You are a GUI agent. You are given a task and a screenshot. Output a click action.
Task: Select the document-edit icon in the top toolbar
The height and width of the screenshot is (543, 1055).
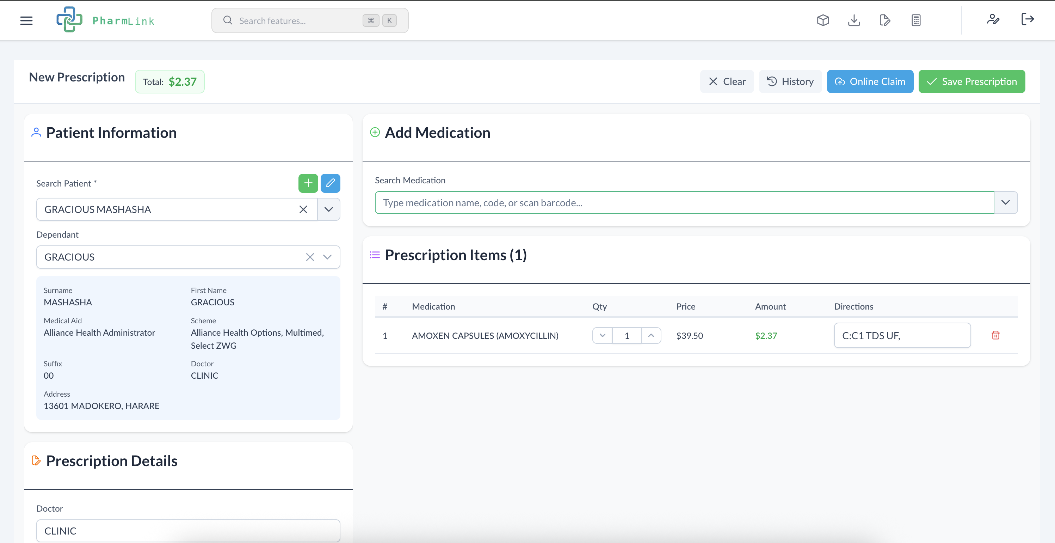(x=884, y=20)
